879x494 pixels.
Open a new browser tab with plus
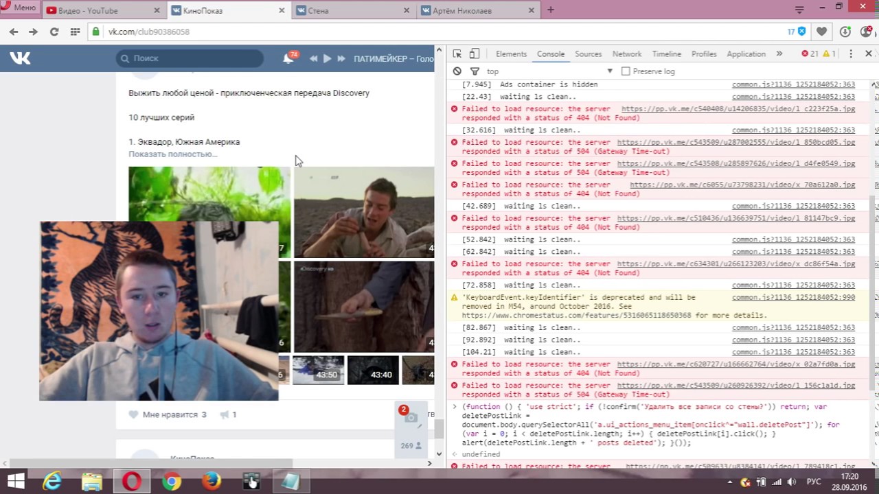pyautogui.click(x=551, y=10)
